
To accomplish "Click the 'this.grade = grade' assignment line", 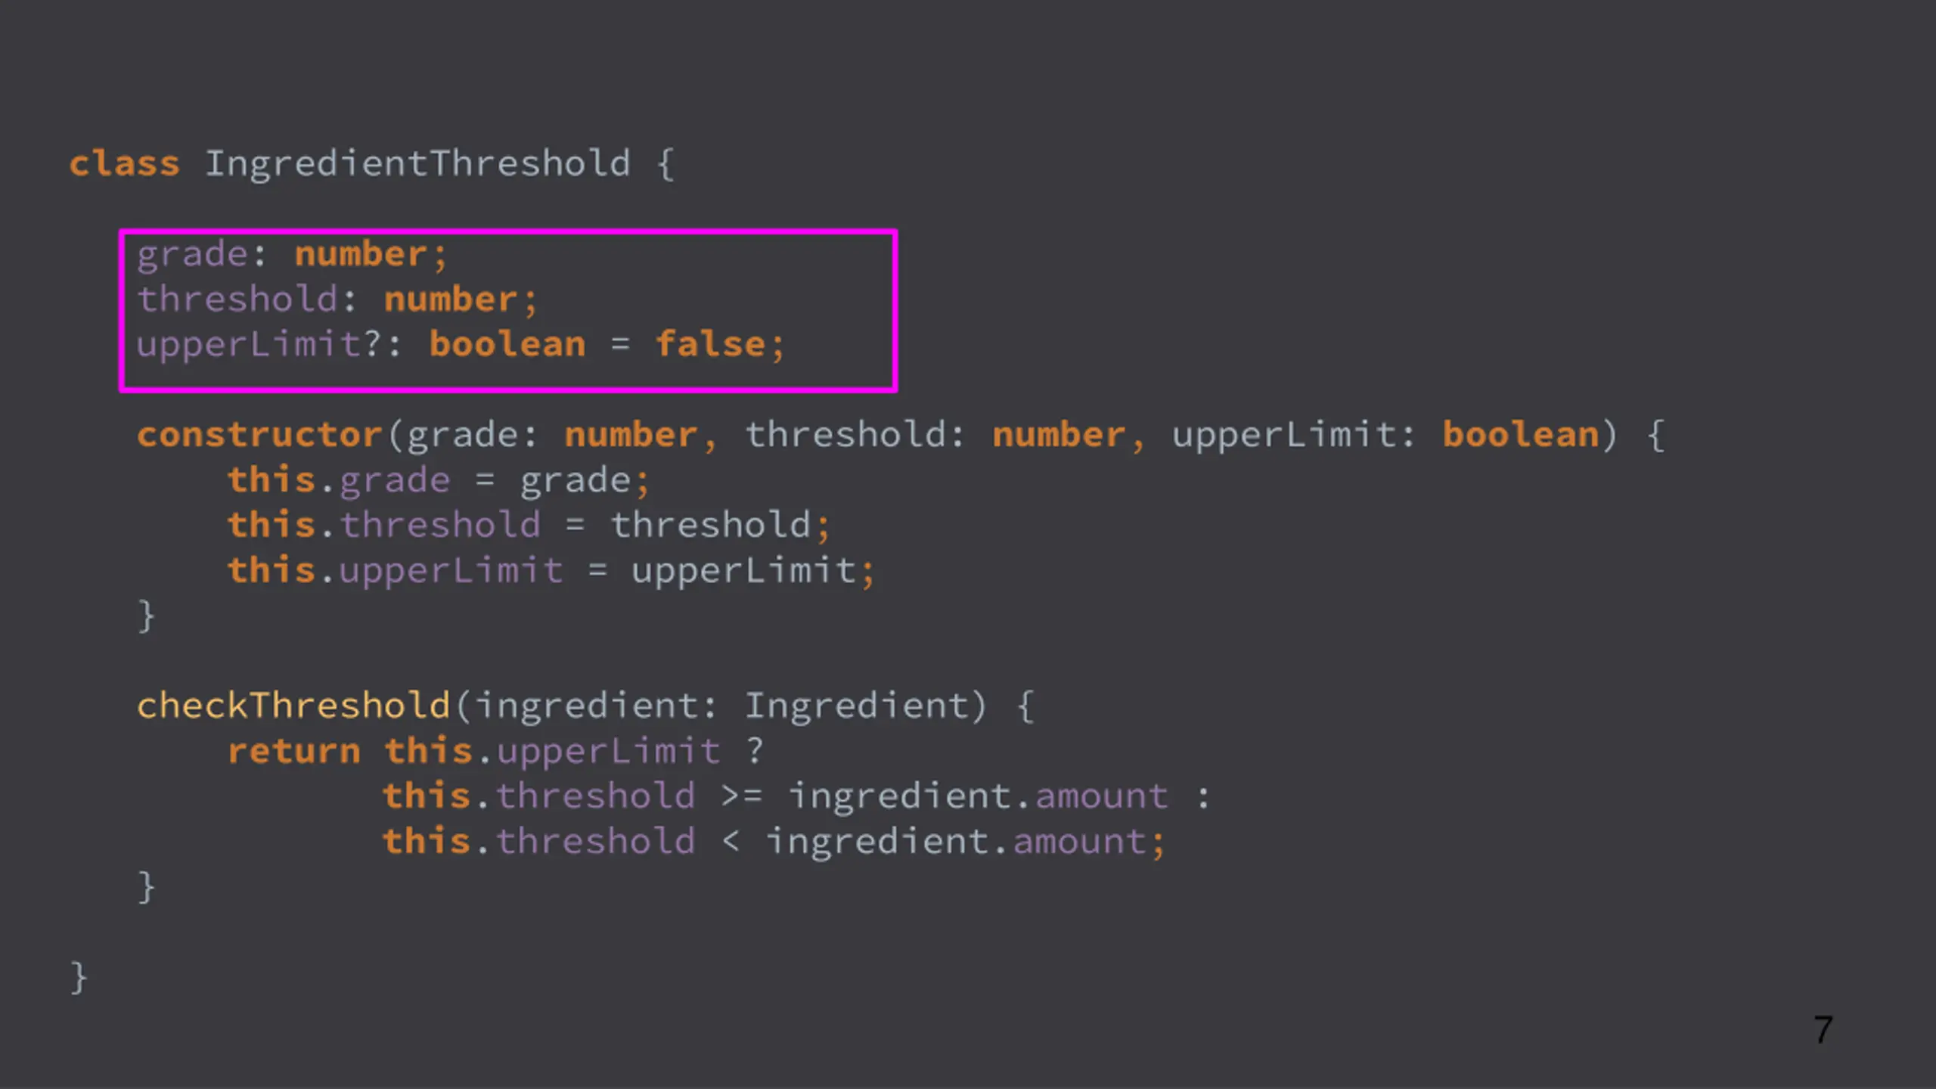I will tap(439, 481).
